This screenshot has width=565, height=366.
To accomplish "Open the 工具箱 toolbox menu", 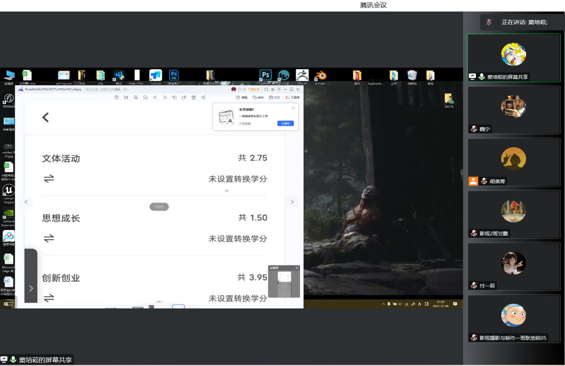I will tap(292, 97).
